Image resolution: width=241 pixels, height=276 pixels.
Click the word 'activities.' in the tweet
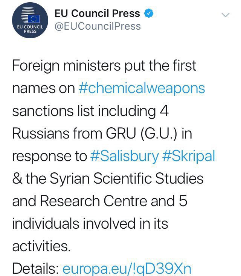point(41,246)
